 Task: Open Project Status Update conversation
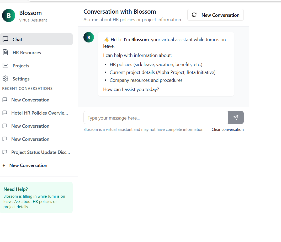[x=41, y=152]
